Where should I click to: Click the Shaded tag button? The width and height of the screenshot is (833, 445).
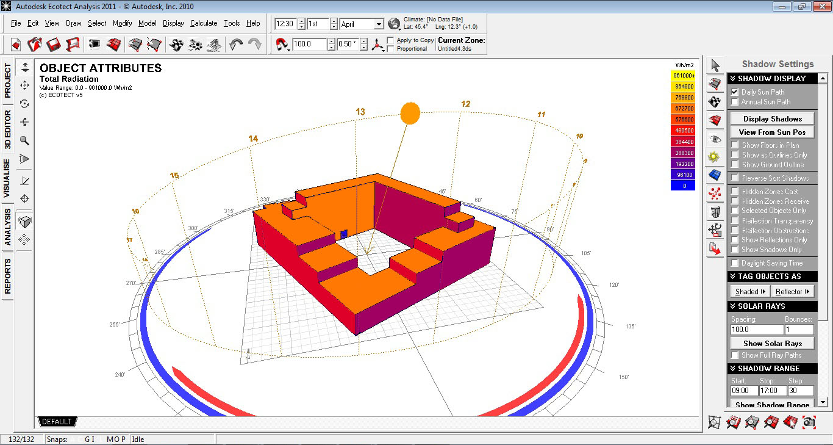(x=750, y=292)
